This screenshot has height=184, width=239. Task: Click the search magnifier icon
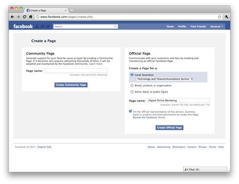[115, 26]
